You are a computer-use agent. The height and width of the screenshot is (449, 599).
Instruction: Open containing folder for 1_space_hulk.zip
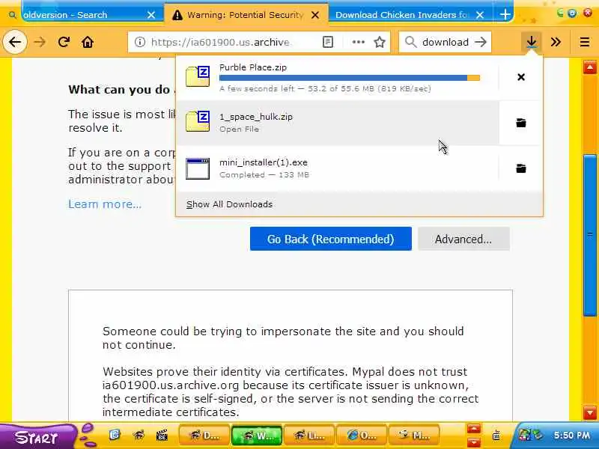coord(520,123)
